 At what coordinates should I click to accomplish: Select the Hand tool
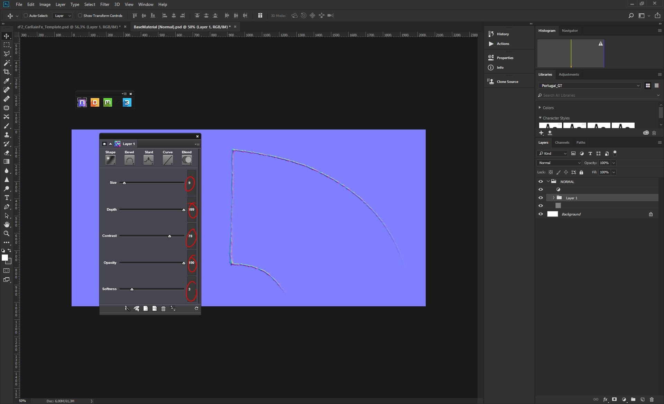point(7,224)
